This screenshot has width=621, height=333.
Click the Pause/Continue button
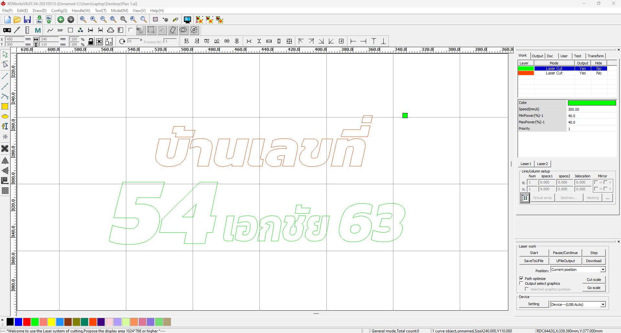[x=565, y=253]
